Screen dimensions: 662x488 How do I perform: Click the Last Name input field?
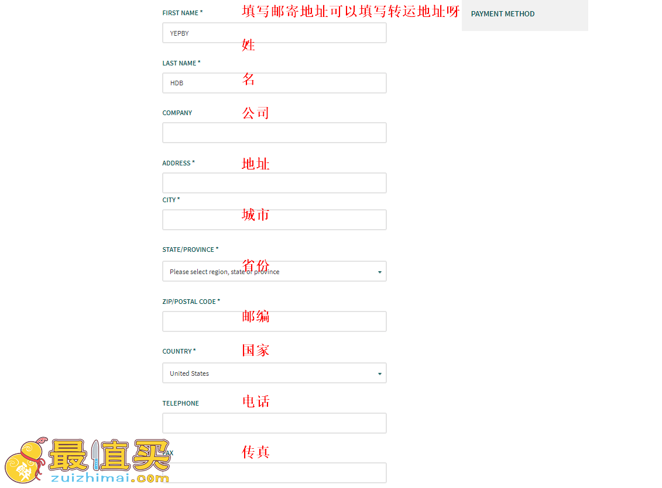[x=275, y=83]
